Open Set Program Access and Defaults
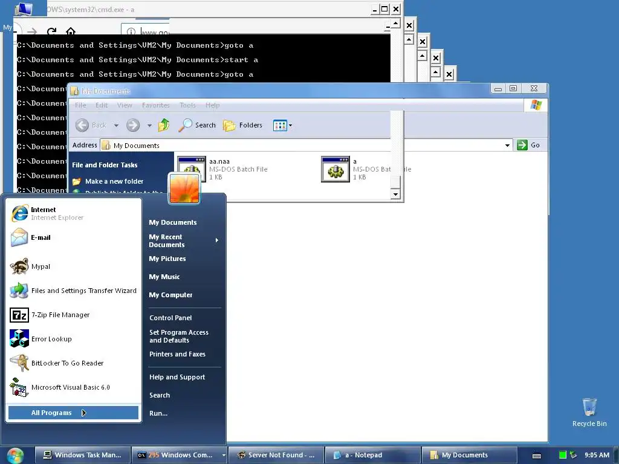This screenshot has height=464, width=619. point(179,336)
